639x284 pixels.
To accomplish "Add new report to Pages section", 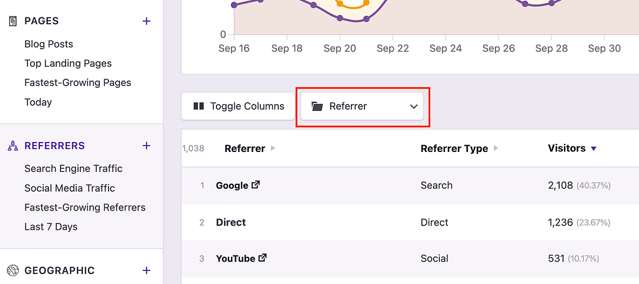I will pos(147,21).
